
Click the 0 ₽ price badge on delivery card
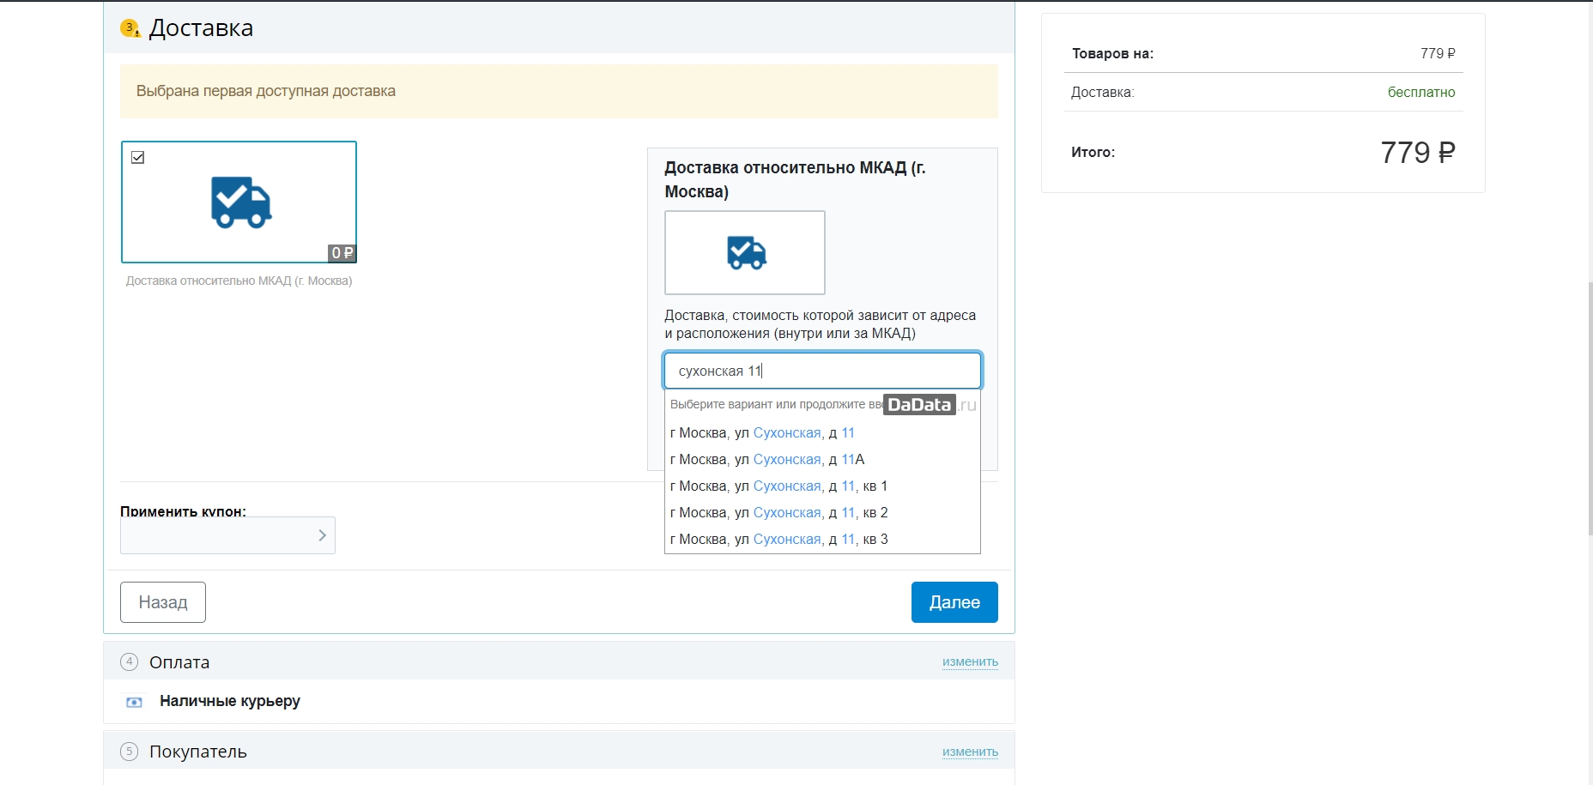[342, 253]
